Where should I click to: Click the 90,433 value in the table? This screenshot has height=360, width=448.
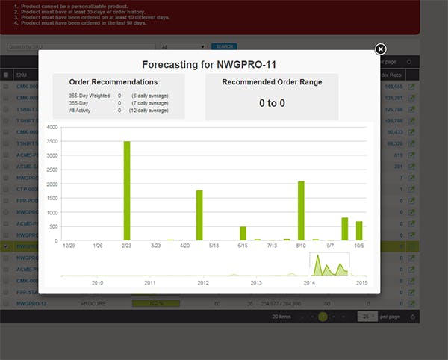coord(395,132)
